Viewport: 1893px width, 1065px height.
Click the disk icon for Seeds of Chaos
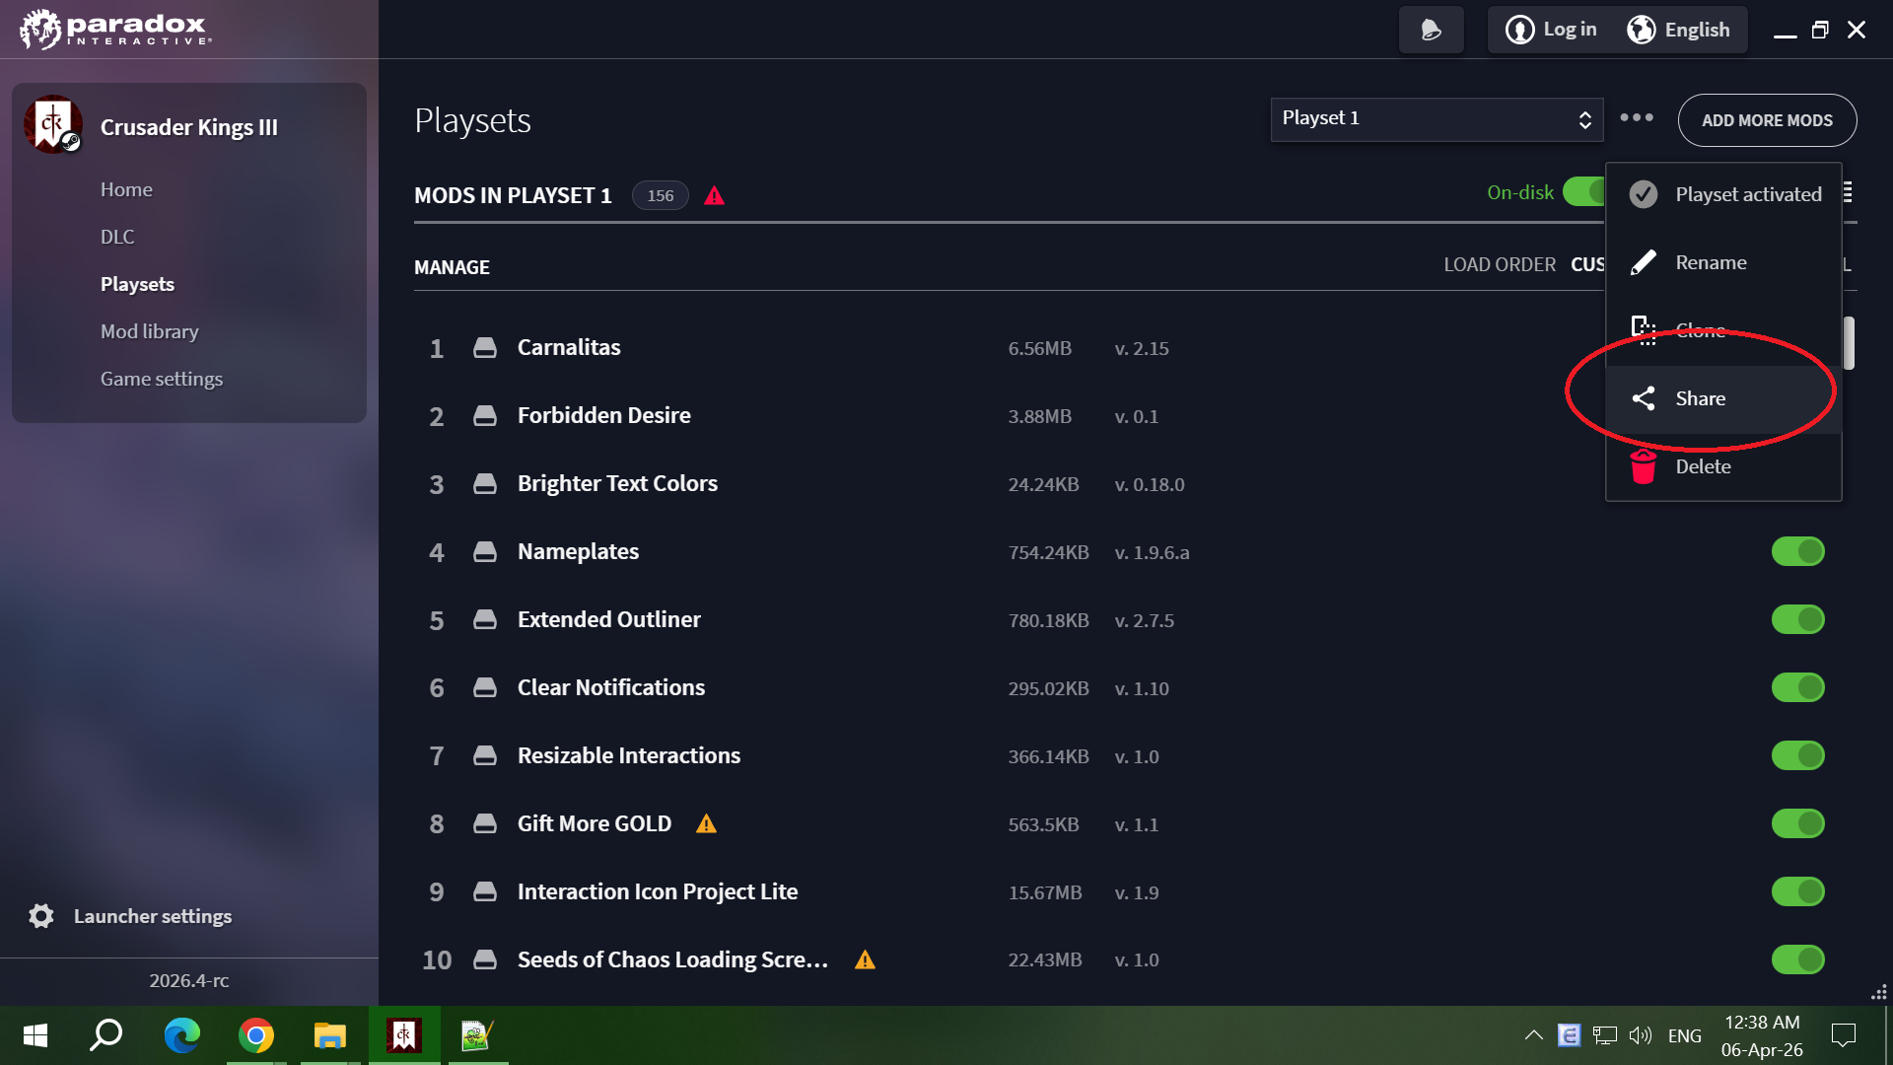point(484,959)
